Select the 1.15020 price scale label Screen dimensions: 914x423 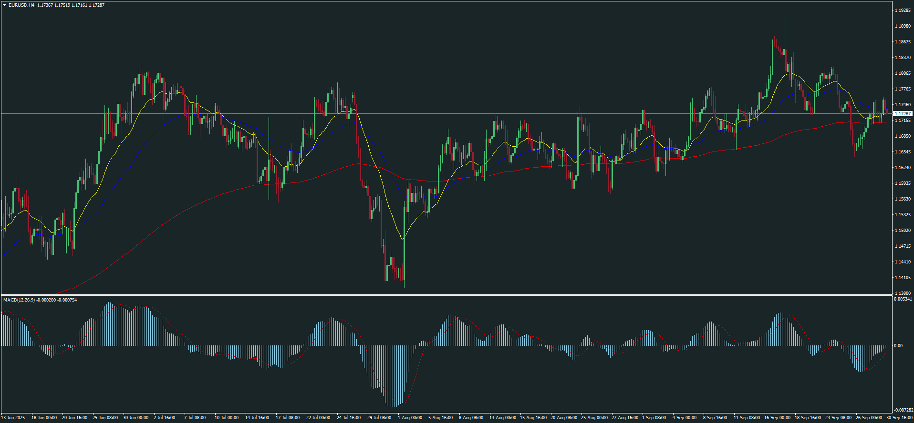pyautogui.click(x=903, y=231)
